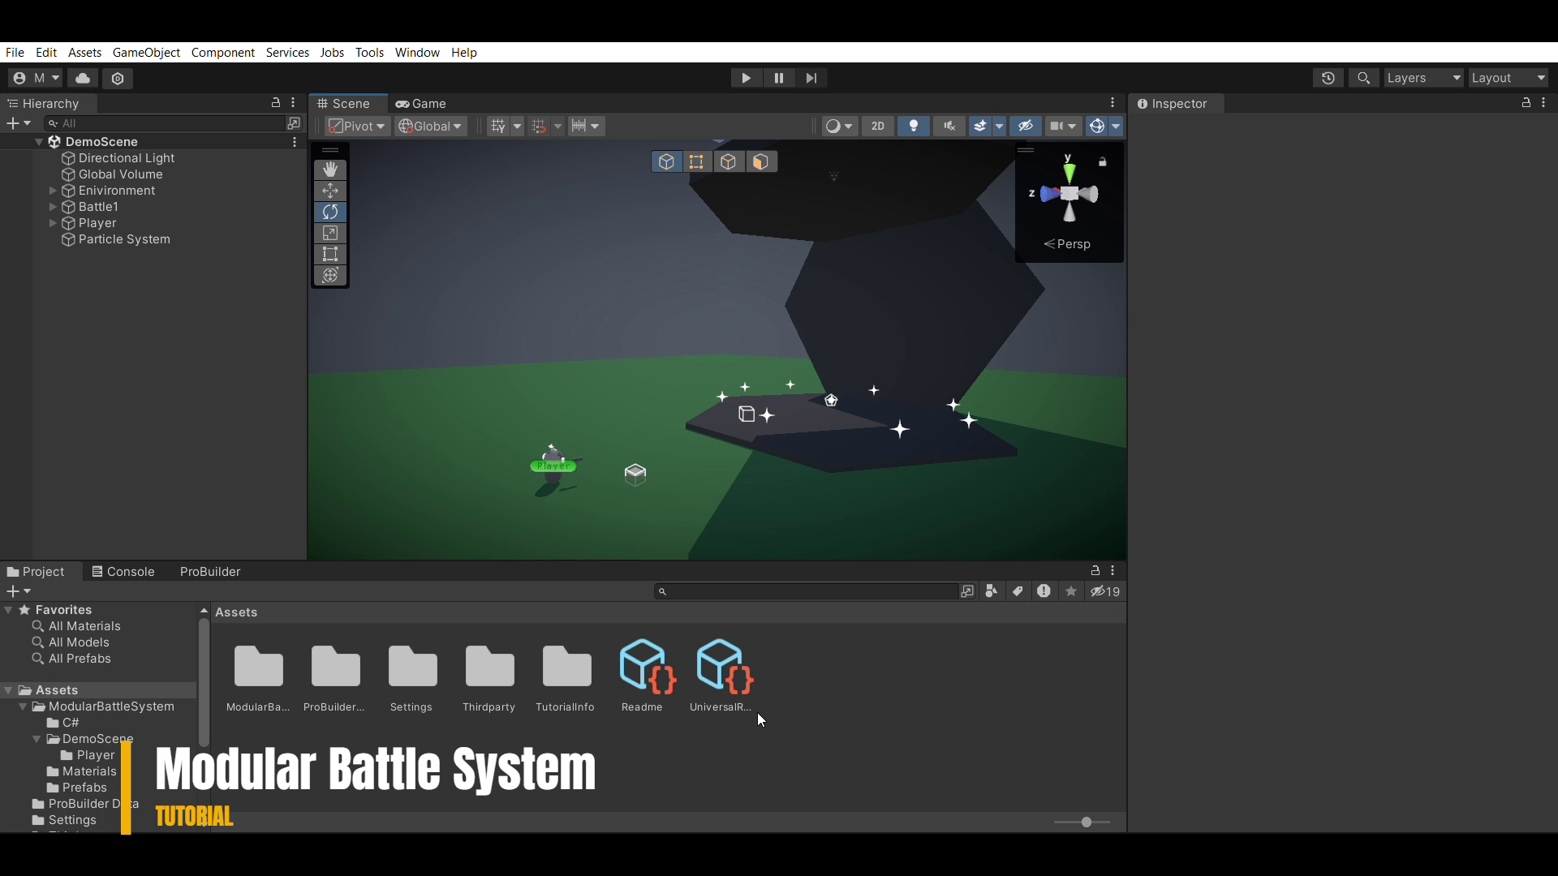1558x876 pixels.
Task: Select the Rotate tool
Action: click(330, 212)
